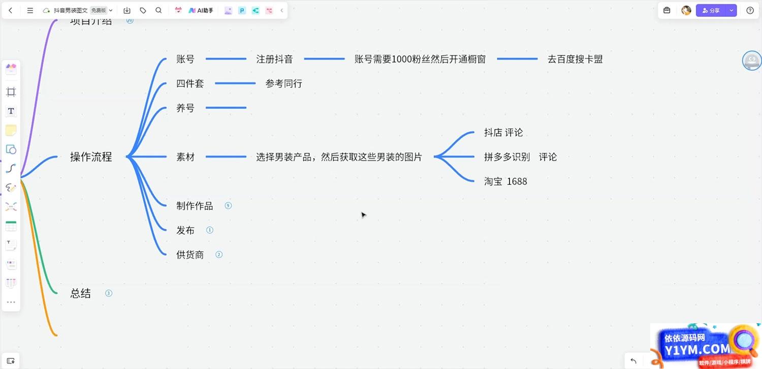Click the blue P plugin icon
Image resolution: width=762 pixels, height=369 pixels.
(x=242, y=10)
